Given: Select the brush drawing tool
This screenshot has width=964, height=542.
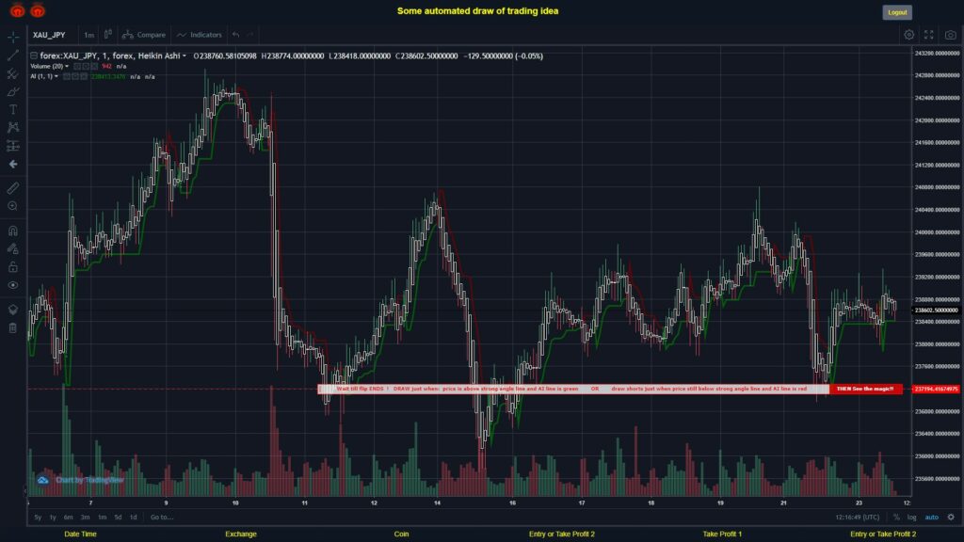Looking at the screenshot, I should pyautogui.click(x=13, y=91).
